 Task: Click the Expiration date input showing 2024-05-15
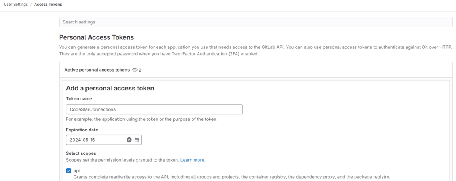(104, 140)
